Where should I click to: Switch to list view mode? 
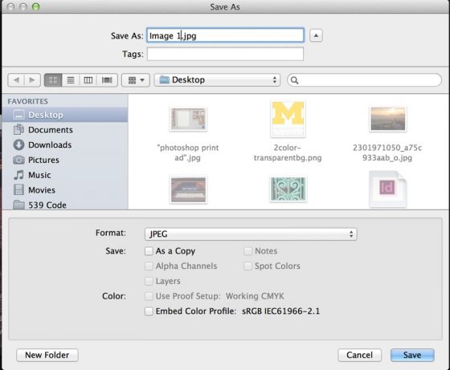coord(71,80)
